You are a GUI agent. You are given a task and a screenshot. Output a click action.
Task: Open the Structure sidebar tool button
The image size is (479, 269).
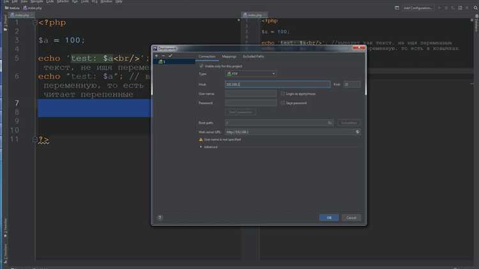point(5,253)
